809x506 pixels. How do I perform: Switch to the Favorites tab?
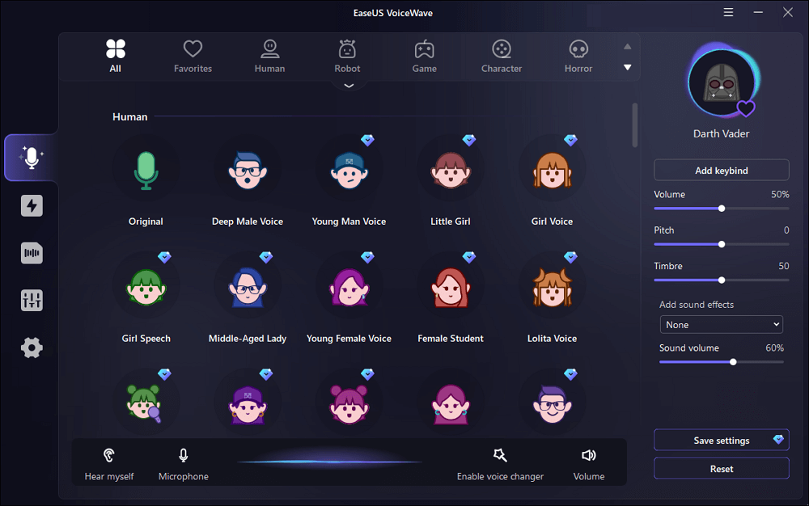coord(193,55)
